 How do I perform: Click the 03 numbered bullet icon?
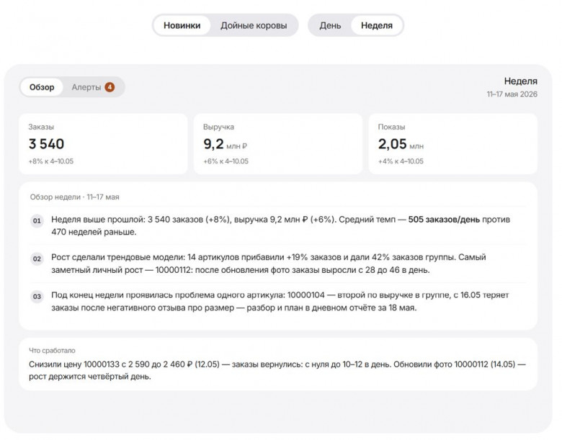(37, 296)
